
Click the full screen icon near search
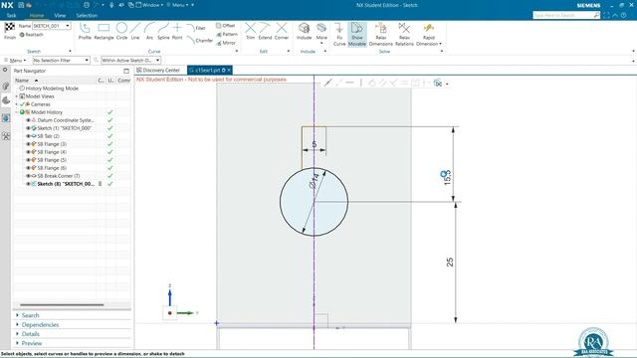606,16
